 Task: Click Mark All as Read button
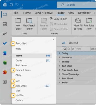click(78, 24)
